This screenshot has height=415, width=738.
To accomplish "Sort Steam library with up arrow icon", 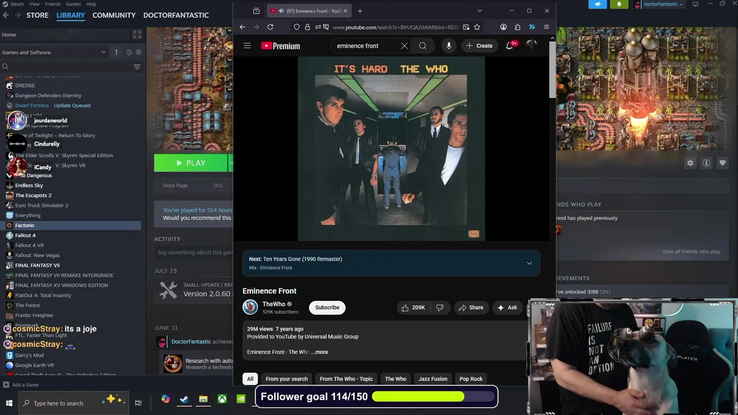I will pos(116,52).
